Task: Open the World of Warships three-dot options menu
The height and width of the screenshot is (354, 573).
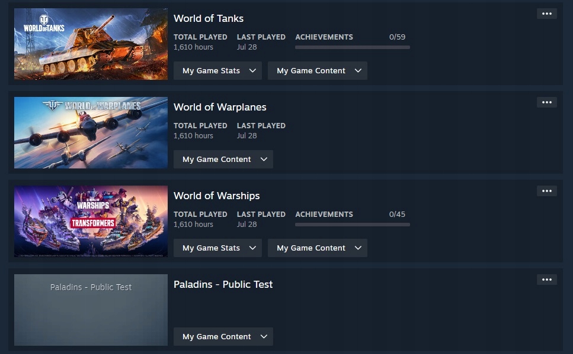Action: (547, 191)
